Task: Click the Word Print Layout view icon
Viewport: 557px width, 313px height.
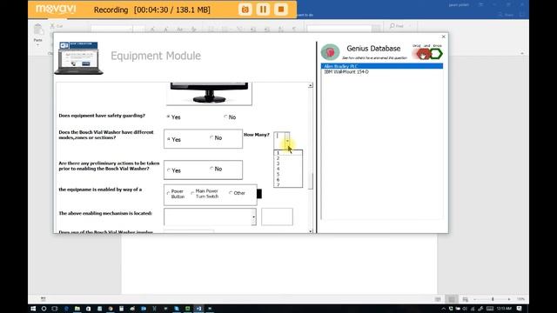Action: [x=452, y=299]
